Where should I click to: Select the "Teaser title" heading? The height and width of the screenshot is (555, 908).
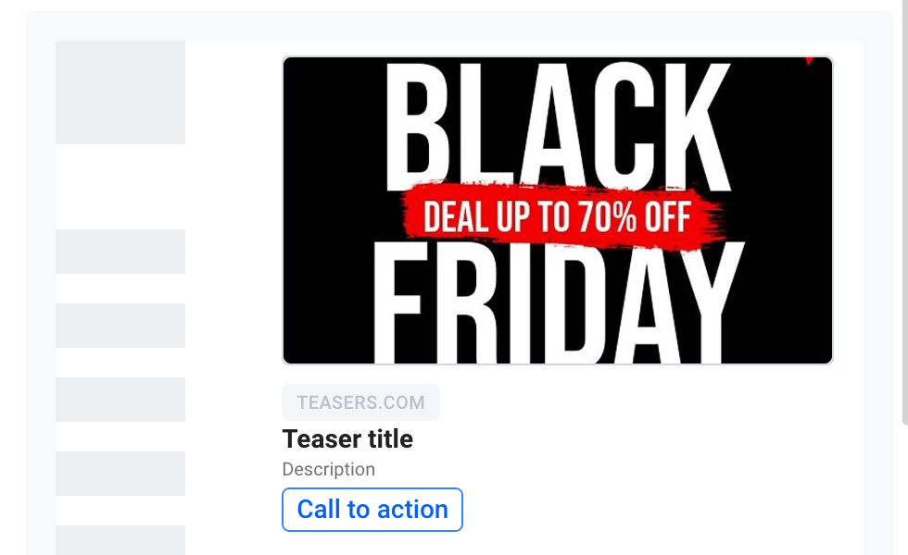pos(347,438)
